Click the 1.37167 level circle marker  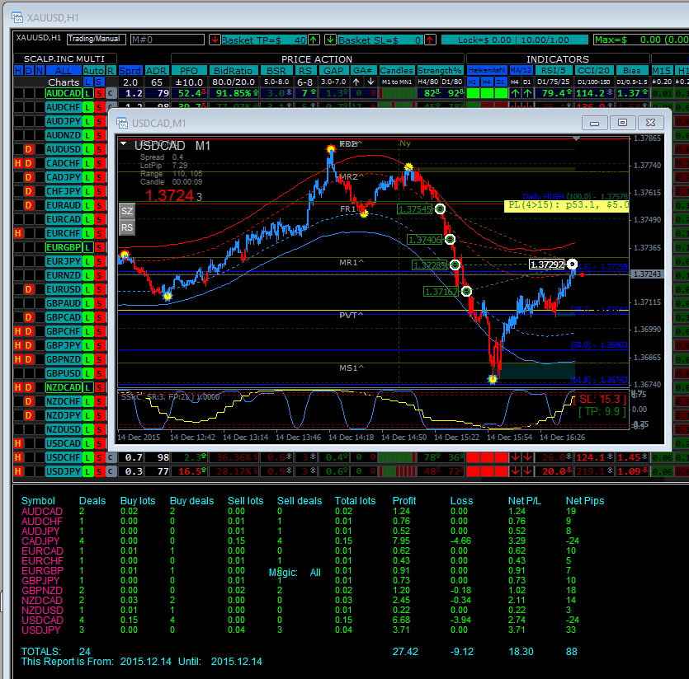466,291
